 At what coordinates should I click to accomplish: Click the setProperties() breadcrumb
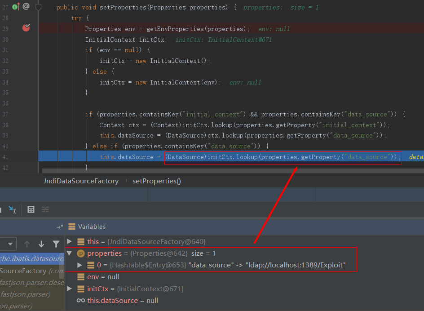click(x=157, y=181)
